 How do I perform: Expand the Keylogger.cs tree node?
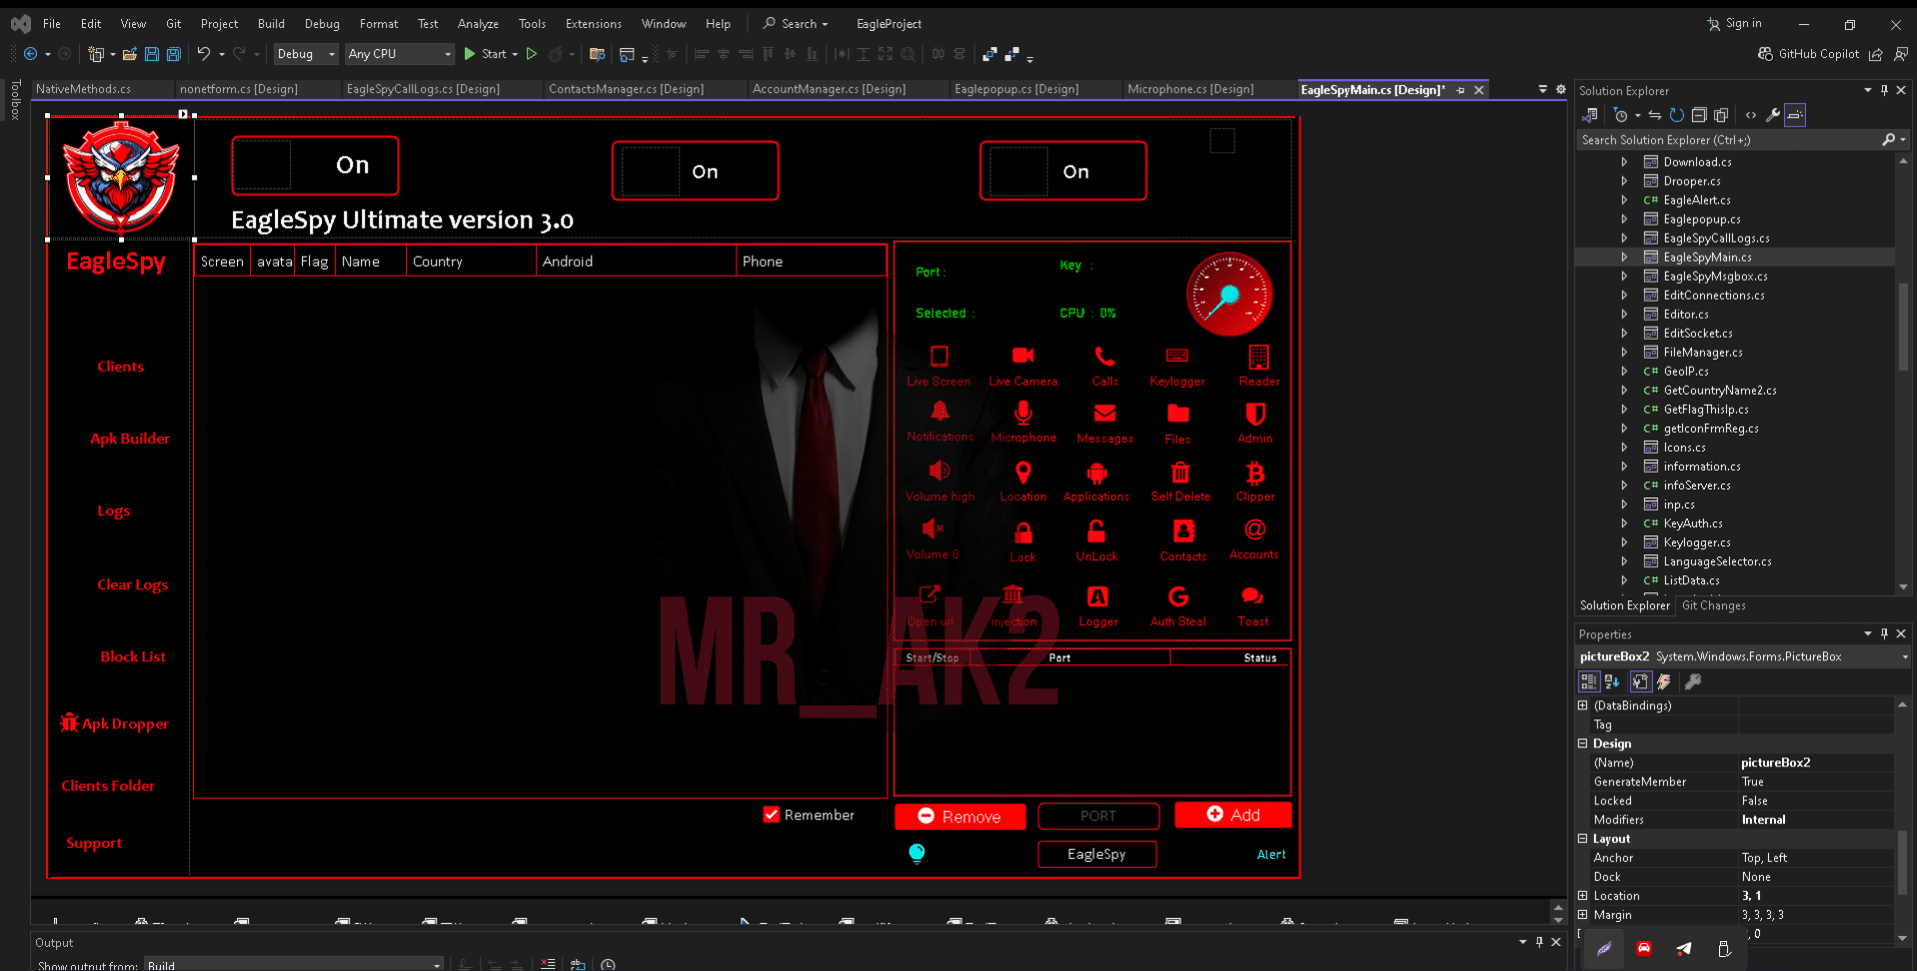pos(1624,542)
